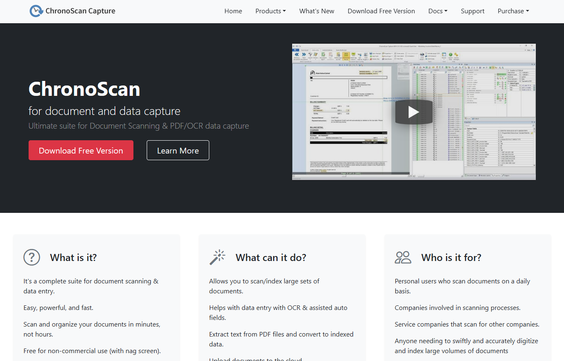The image size is (564, 361).
Task: Click the people icon beside Who is it for?
Action: click(403, 257)
